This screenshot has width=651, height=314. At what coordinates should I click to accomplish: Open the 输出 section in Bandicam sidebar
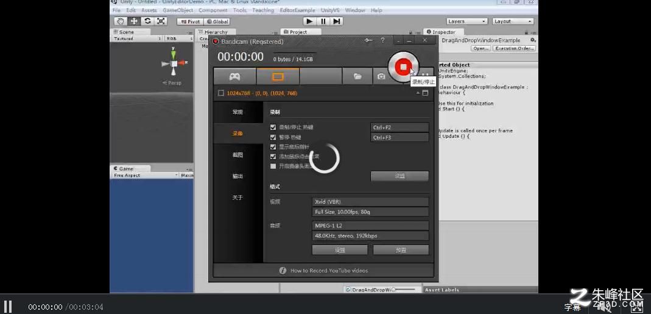coord(238,176)
